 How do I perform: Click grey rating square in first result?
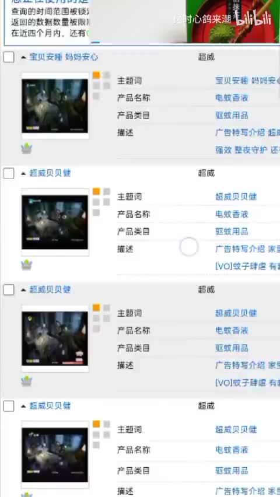[107, 75]
